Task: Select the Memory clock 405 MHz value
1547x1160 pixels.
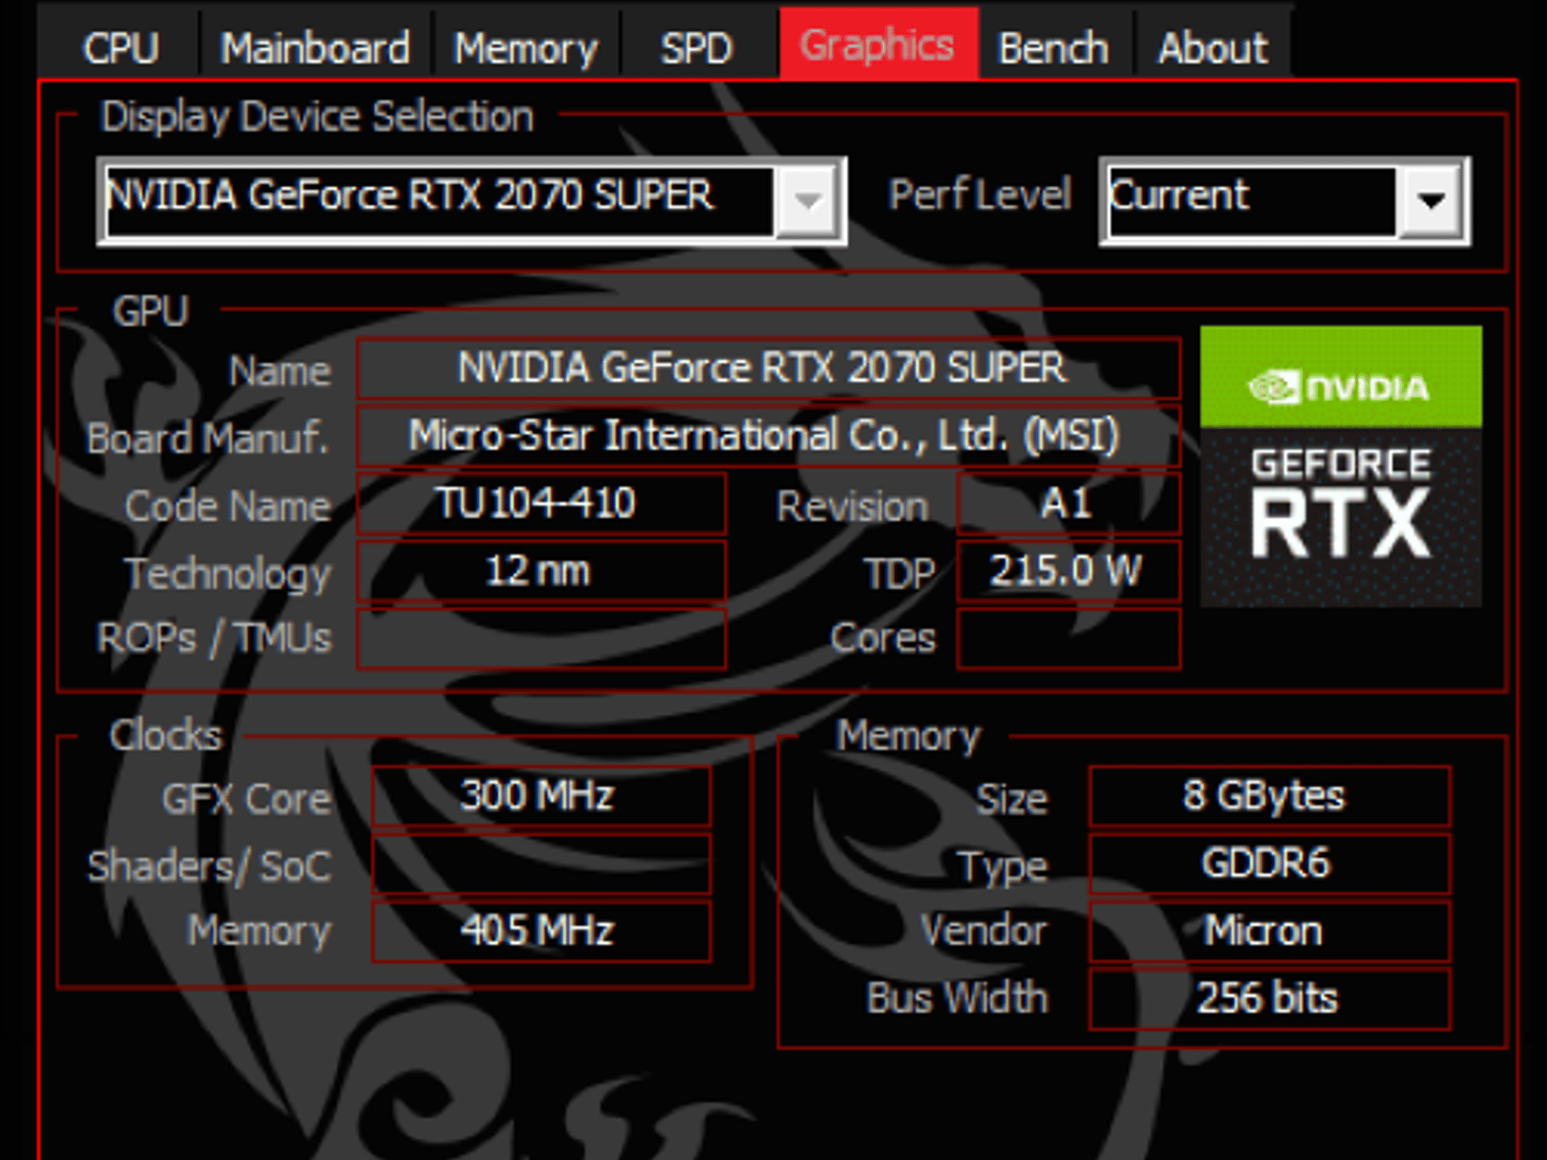Action: coord(541,931)
